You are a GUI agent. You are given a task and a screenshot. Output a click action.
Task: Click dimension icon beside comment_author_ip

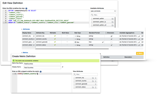(112, 22)
